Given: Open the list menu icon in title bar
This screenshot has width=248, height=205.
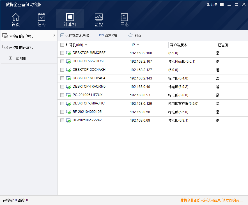Looking at the screenshot, I should click(x=222, y=5).
